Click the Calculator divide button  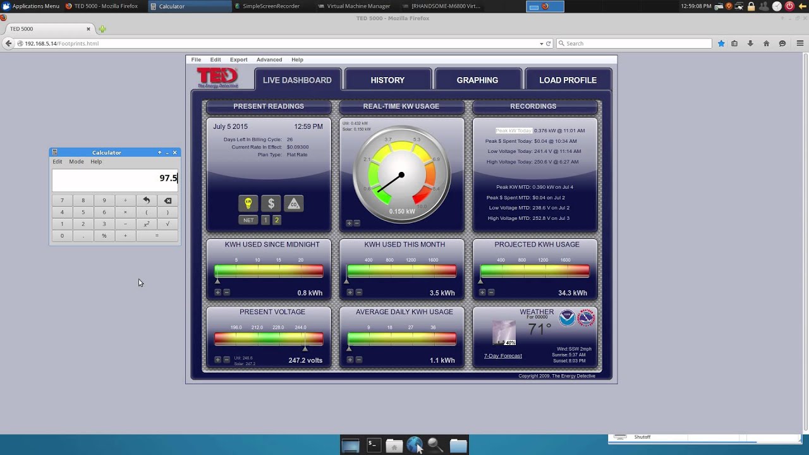[x=125, y=200]
